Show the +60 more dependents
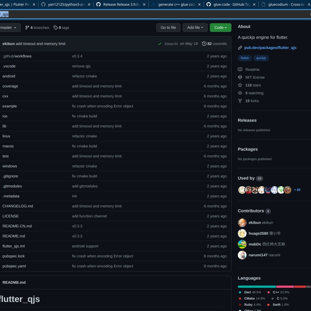The height and width of the screenshot is (311, 311). tap(297, 190)
